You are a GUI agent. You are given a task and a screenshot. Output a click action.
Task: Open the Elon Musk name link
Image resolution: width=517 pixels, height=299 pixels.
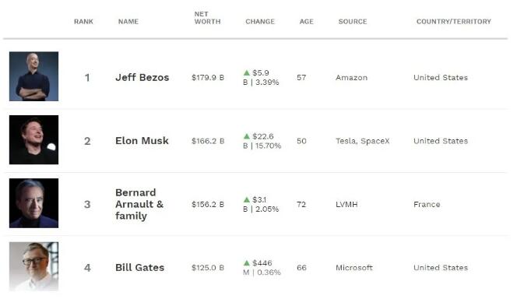(142, 141)
